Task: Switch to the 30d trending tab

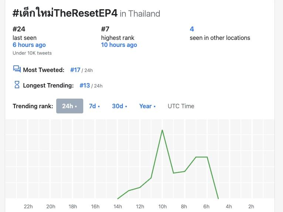Action: point(119,106)
